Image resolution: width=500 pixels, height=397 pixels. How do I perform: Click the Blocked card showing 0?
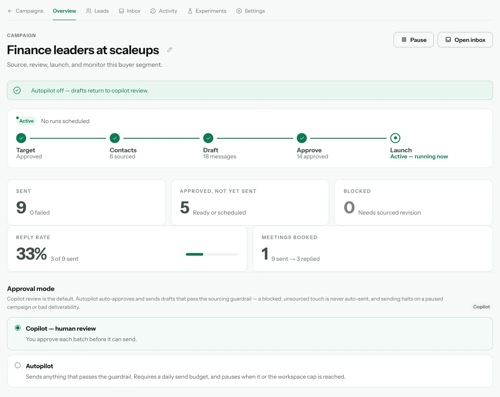click(x=414, y=202)
